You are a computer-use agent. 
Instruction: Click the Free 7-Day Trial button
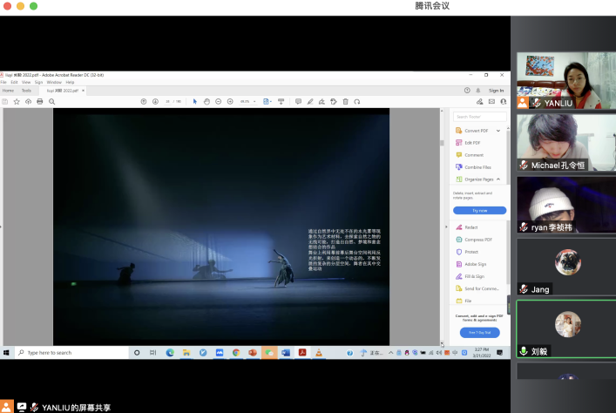pos(480,333)
